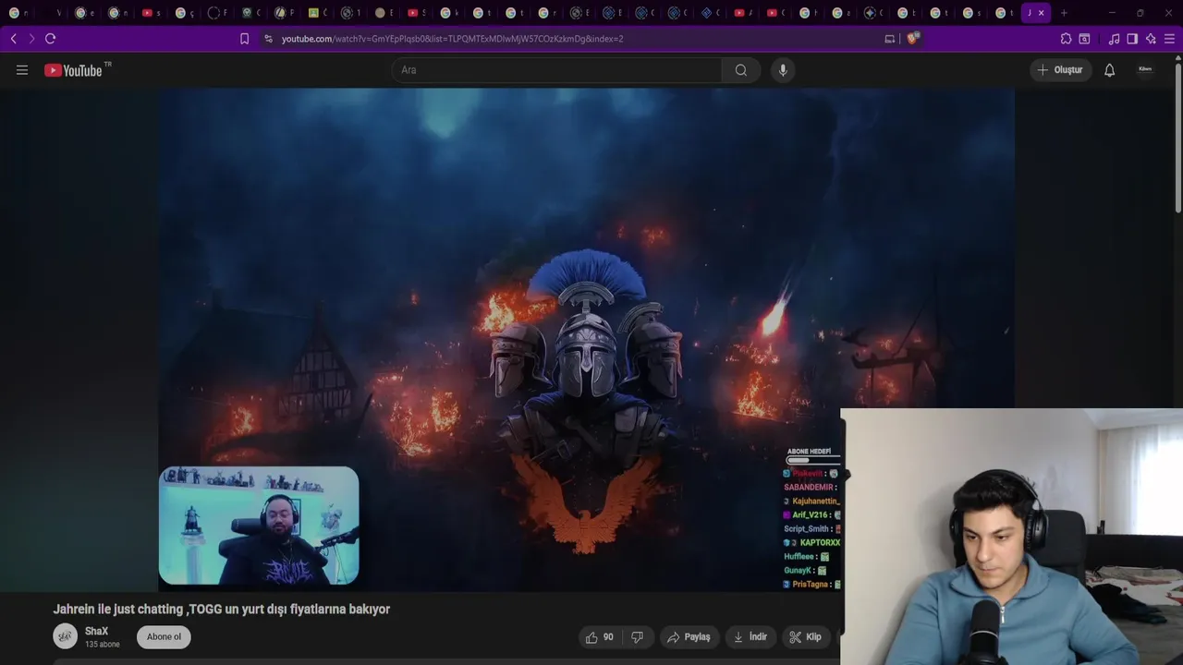Image resolution: width=1183 pixels, height=665 pixels.
Task: Open the Leo AI sparkle icon
Action: click(1151, 39)
